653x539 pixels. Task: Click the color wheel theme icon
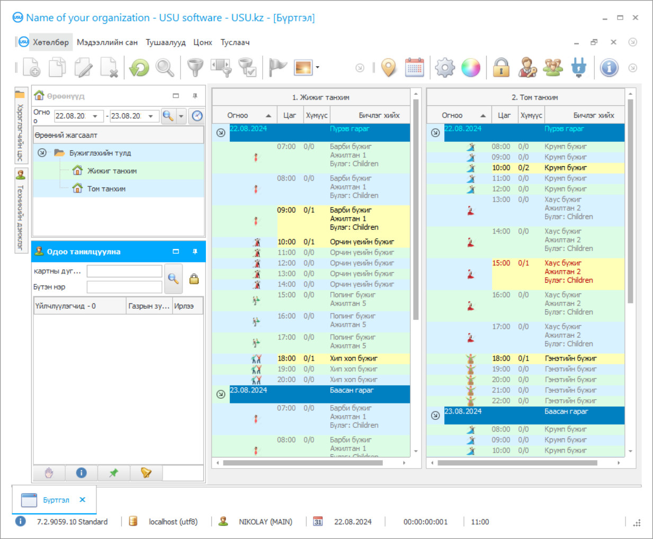471,68
